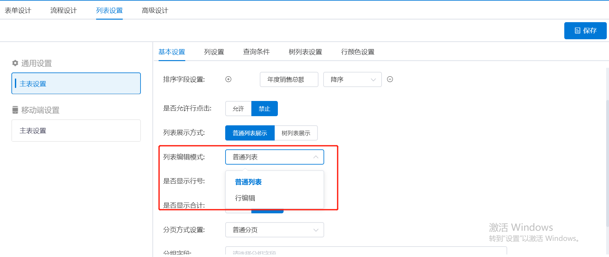Select 主表设置 under 移动端设置
The image size is (609, 257).
(x=76, y=130)
